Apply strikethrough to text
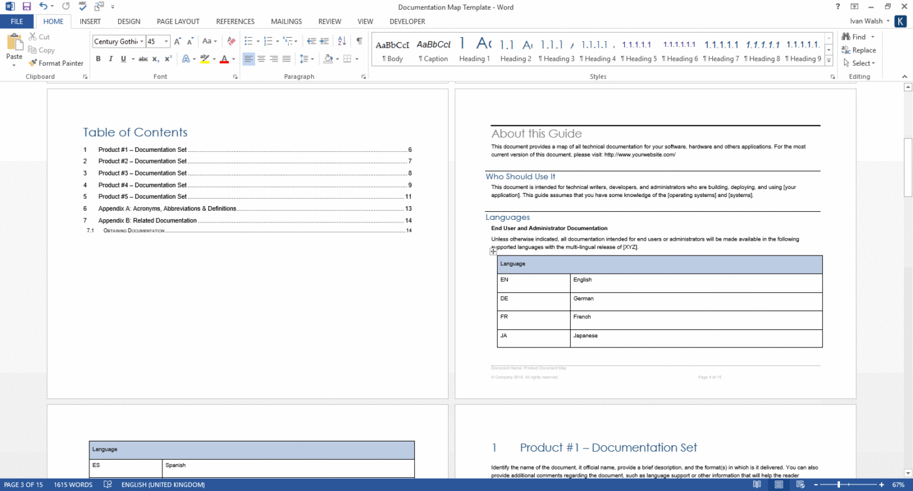The width and height of the screenshot is (913, 491). click(143, 59)
